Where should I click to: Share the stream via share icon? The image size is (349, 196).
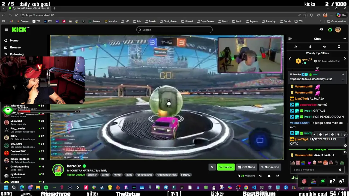coord(260,176)
